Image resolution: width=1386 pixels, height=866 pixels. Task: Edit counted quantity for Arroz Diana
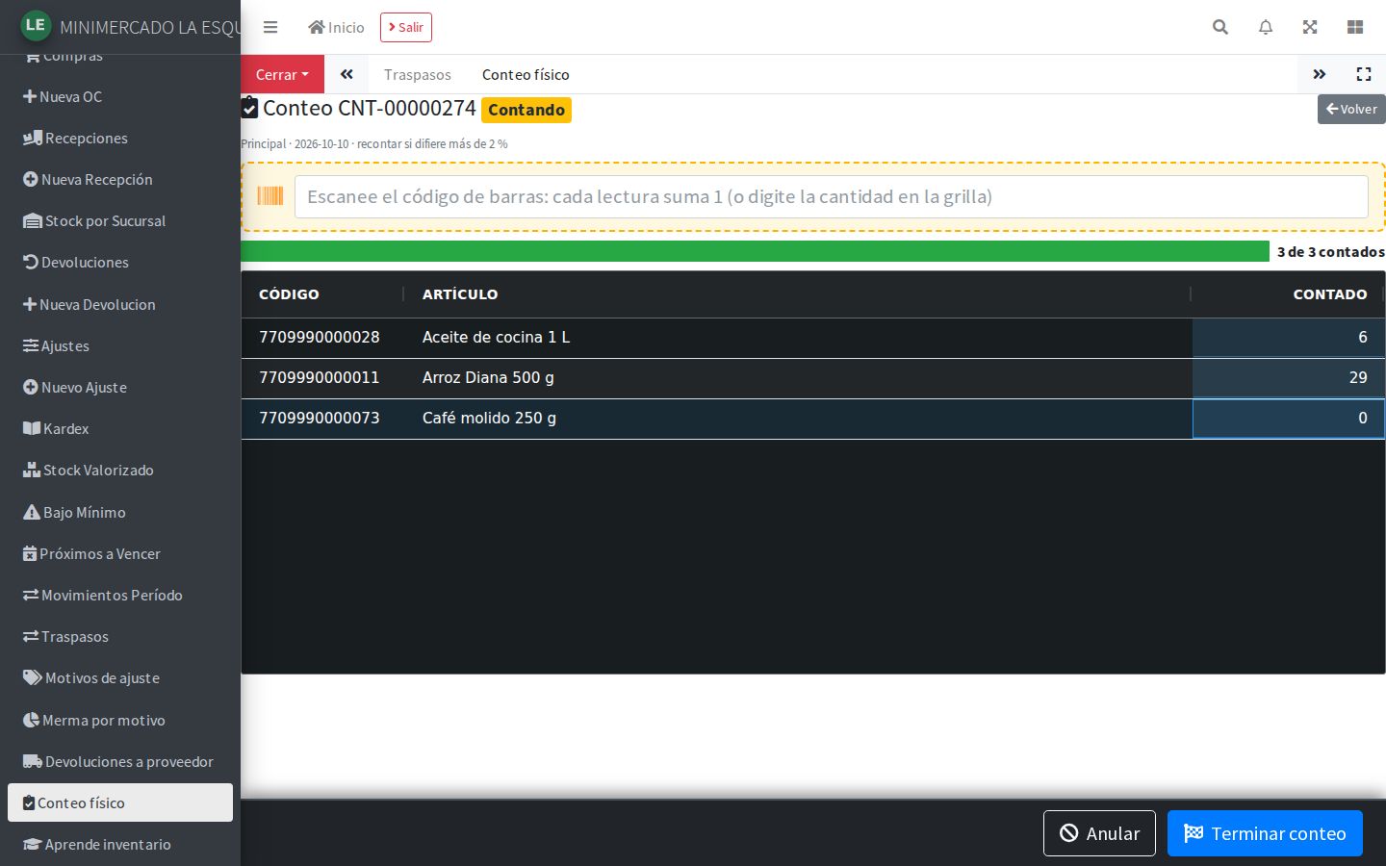click(1288, 378)
